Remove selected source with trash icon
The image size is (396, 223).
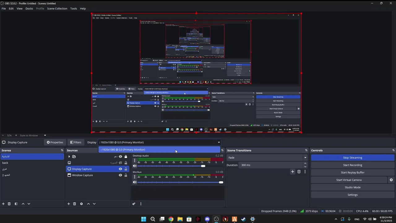tap(75, 204)
